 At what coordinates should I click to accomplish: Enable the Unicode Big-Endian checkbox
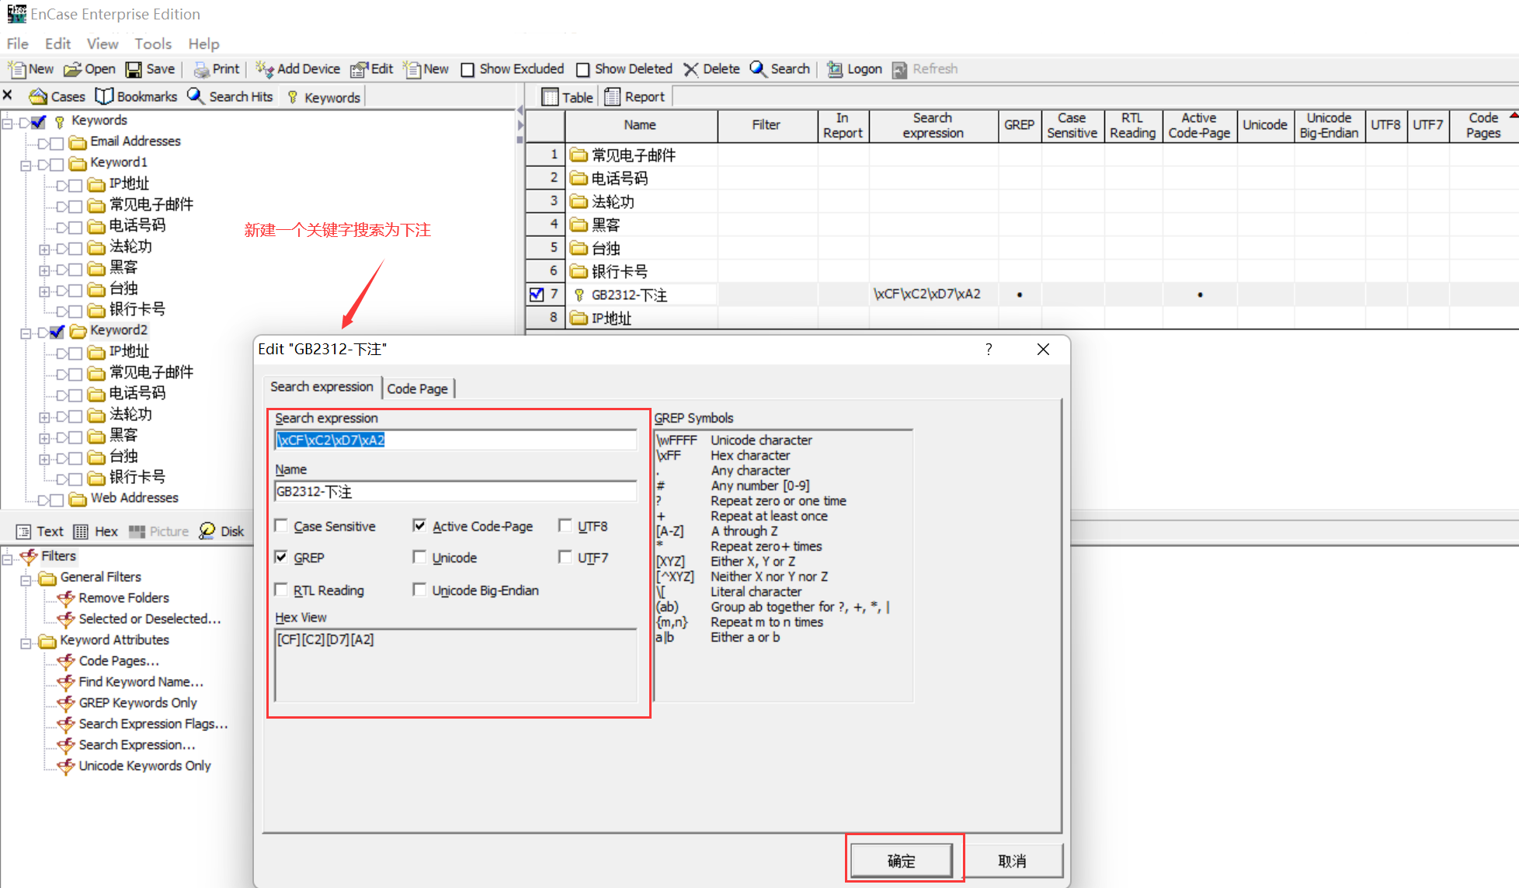pyautogui.click(x=419, y=590)
